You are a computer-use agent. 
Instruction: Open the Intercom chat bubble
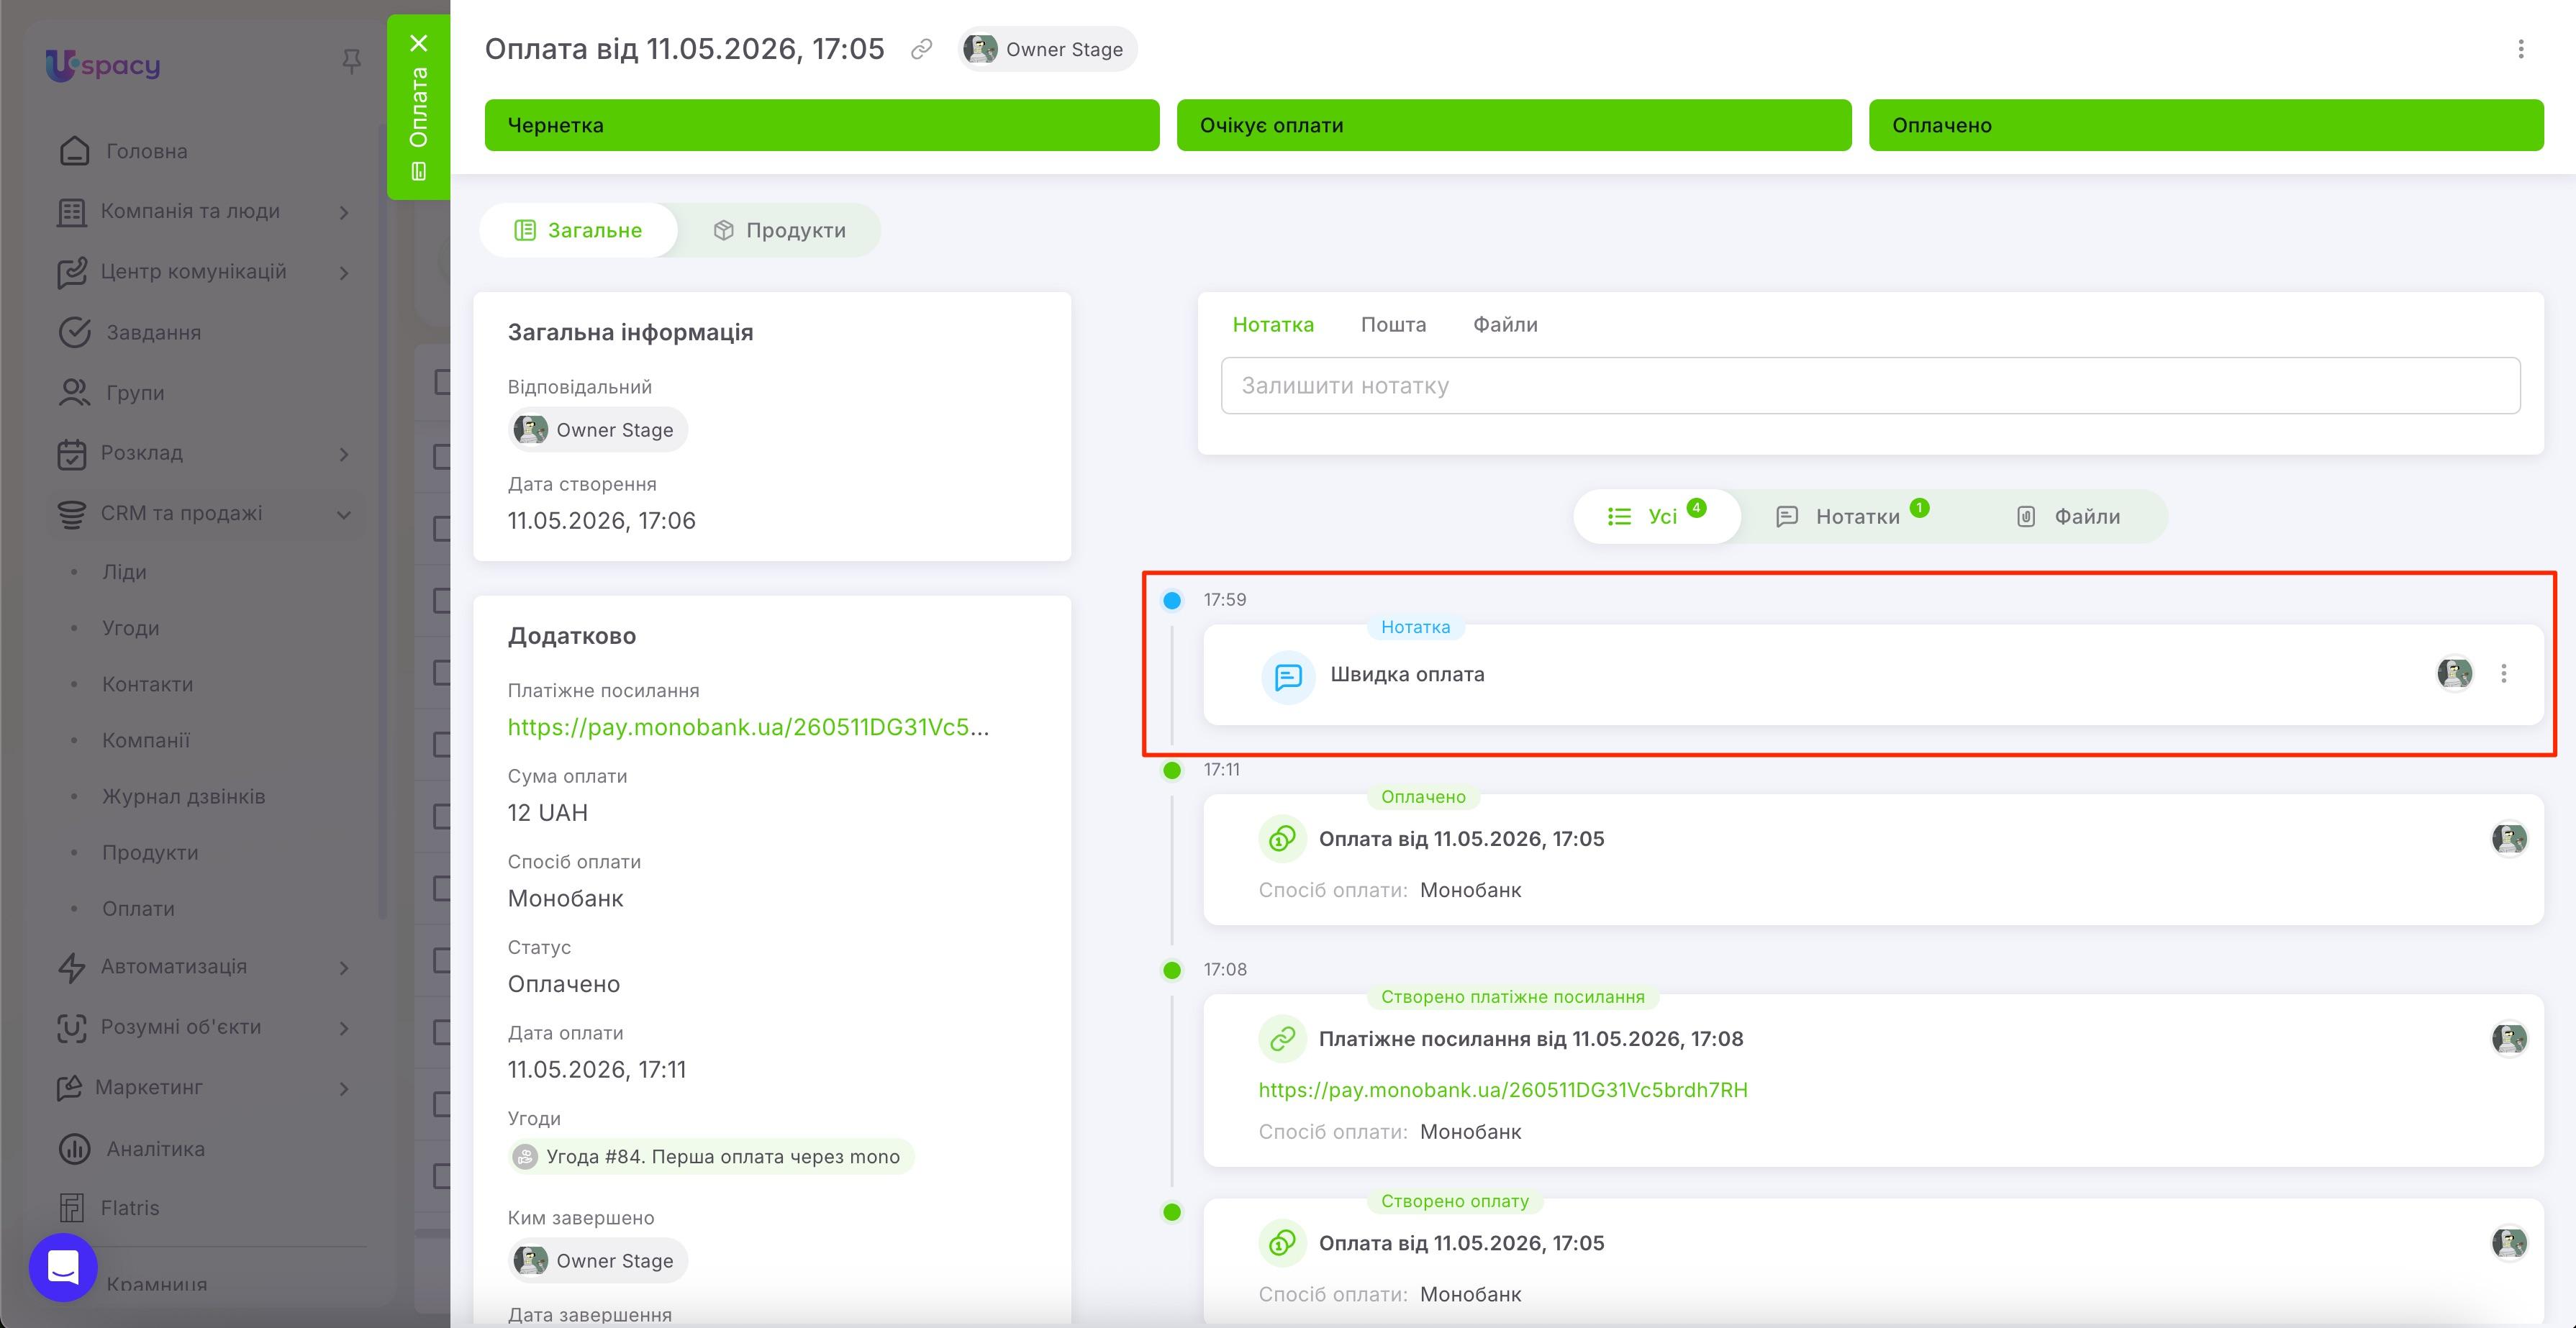[x=63, y=1267]
